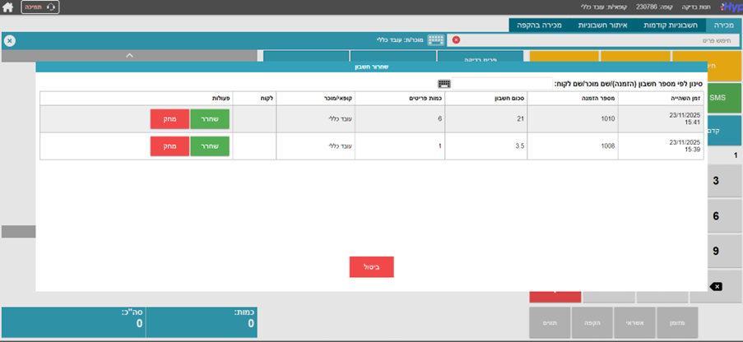Image resolution: width=743 pixels, height=342 pixels.
Task: Clear item search with red X icon
Action: 456,39
